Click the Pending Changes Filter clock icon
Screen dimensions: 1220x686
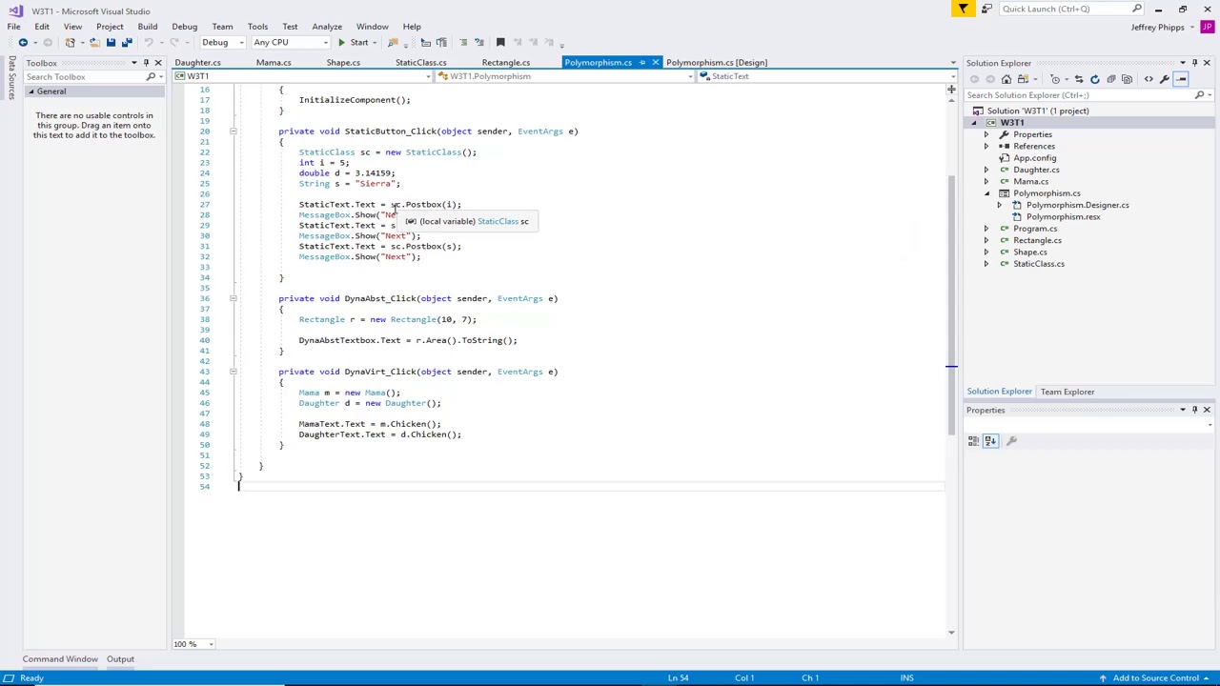1055,79
